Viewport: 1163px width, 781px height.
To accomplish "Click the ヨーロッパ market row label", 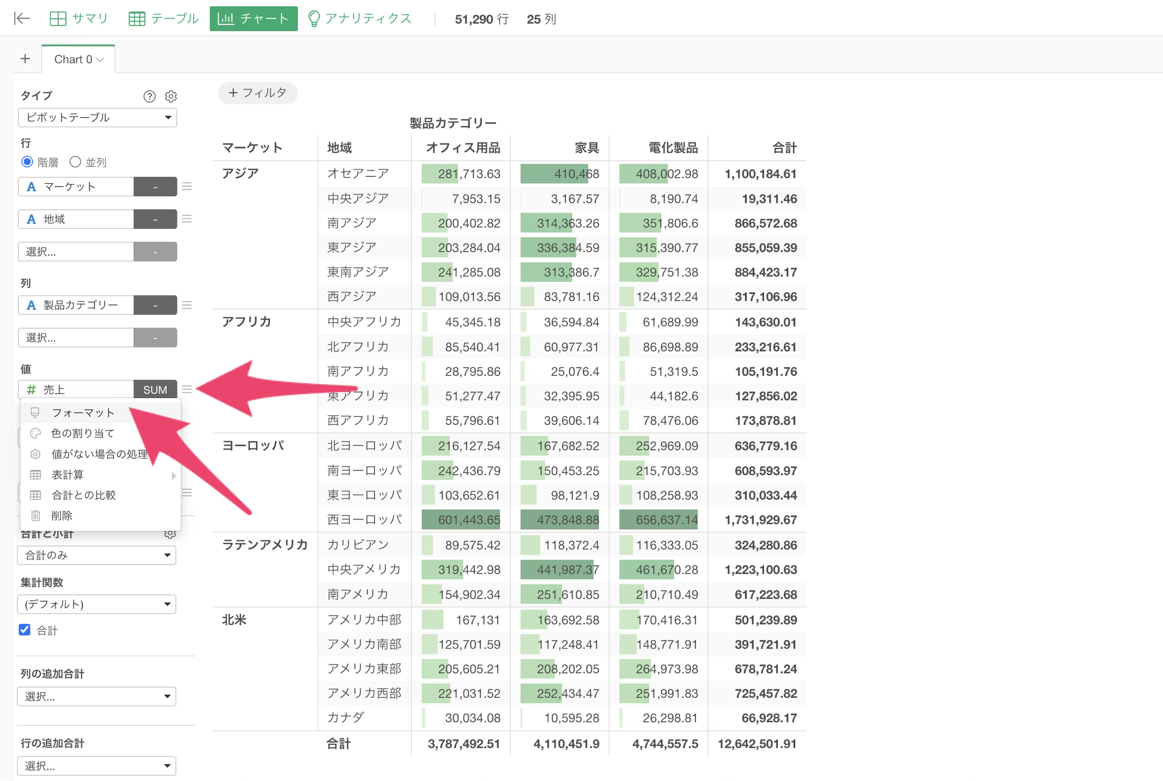I will pos(253,445).
